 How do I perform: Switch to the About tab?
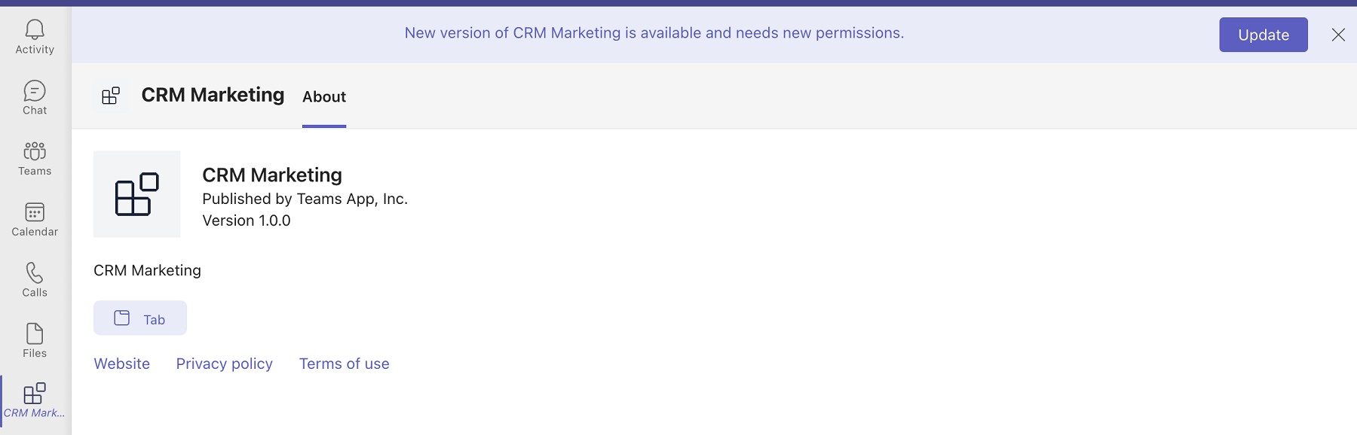click(x=324, y=97)
